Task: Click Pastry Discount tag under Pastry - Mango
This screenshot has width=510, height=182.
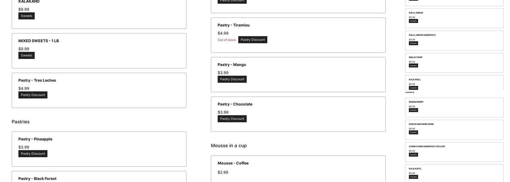Action: (x=232, y=79)
